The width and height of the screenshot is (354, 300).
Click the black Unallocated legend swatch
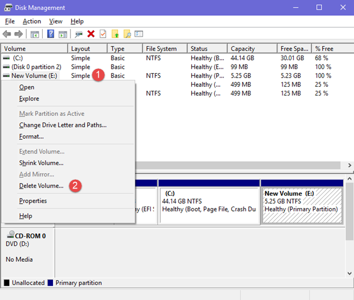[7, 283]
